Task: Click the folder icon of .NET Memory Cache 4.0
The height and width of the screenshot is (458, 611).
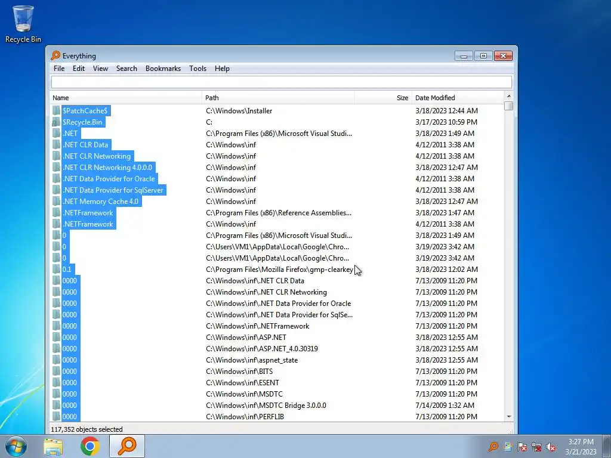Action: [x=57, y=202]
